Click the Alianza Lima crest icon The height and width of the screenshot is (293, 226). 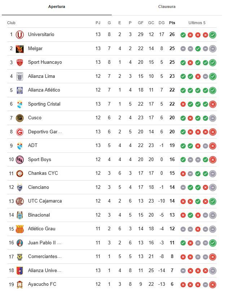click(x=19, y=76)
